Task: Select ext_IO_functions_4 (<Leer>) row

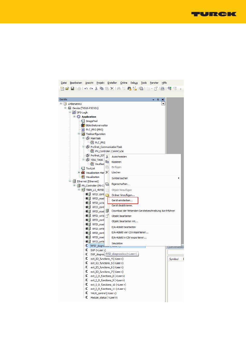Action: click(x=107, y=259)
